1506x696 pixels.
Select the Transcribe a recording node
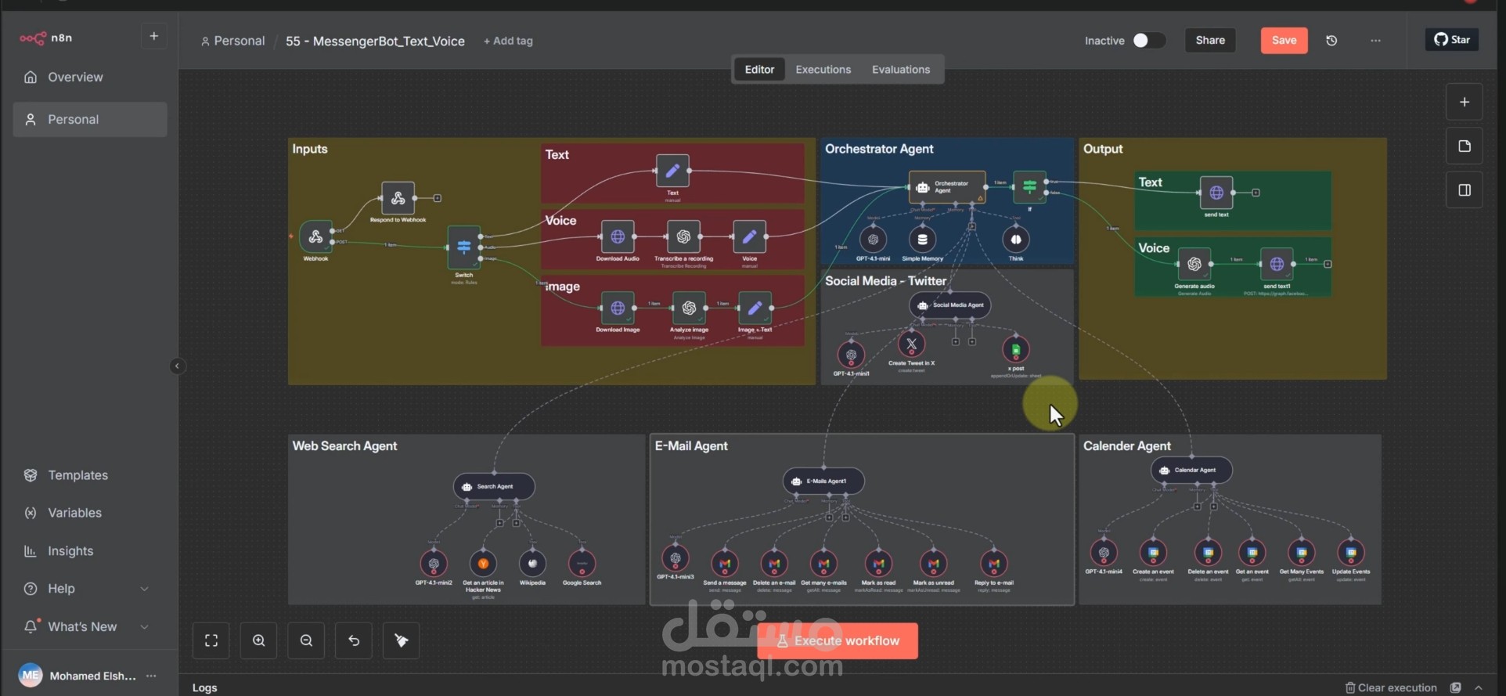point(683,236)
